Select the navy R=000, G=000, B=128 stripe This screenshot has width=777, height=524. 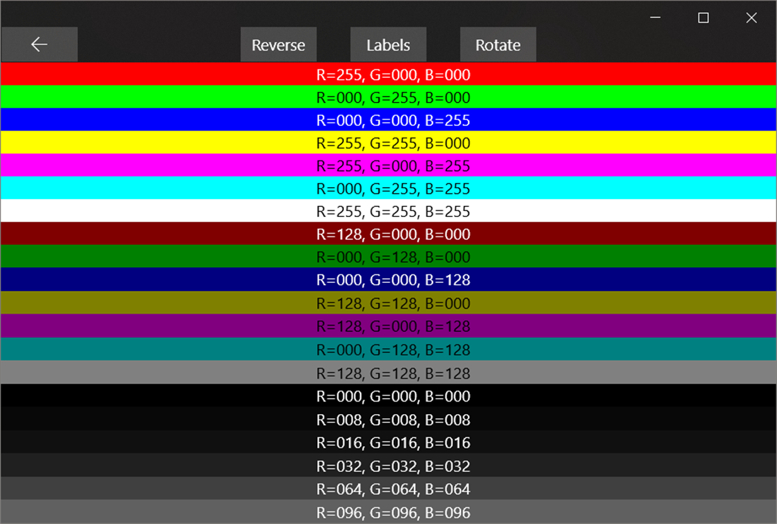click(x=388, y=280)
